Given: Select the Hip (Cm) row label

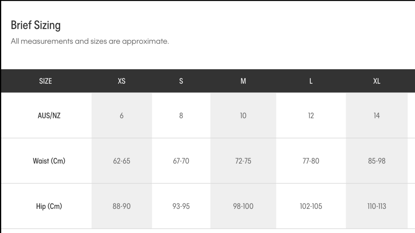Looking at the screenshot, I should coord(49,206).
